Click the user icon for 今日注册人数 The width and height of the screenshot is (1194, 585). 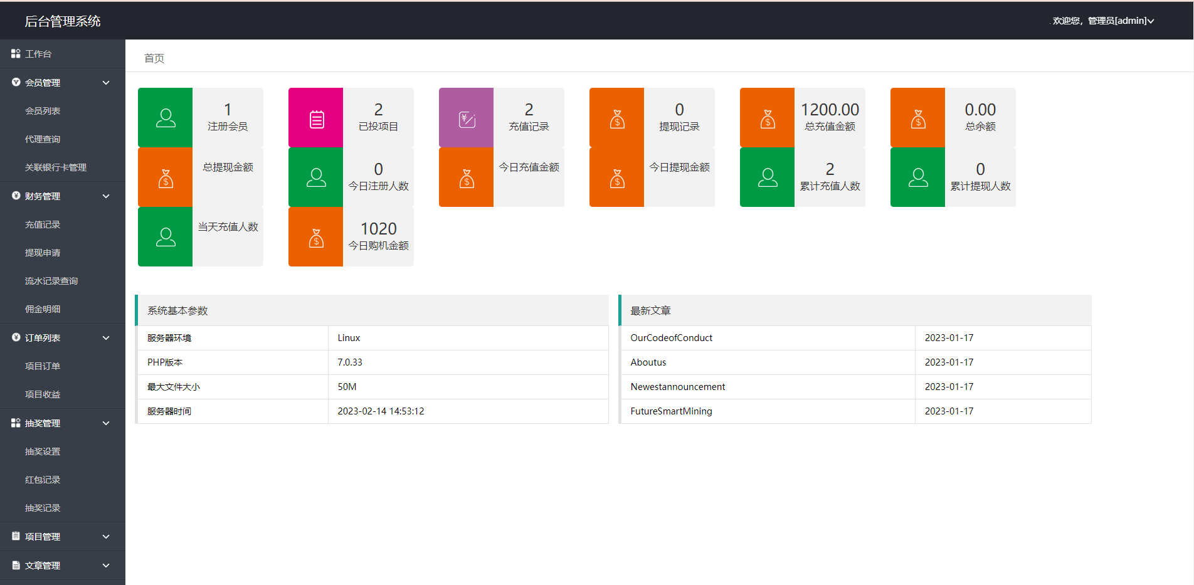pyautogui.click(x=316, y=177)
